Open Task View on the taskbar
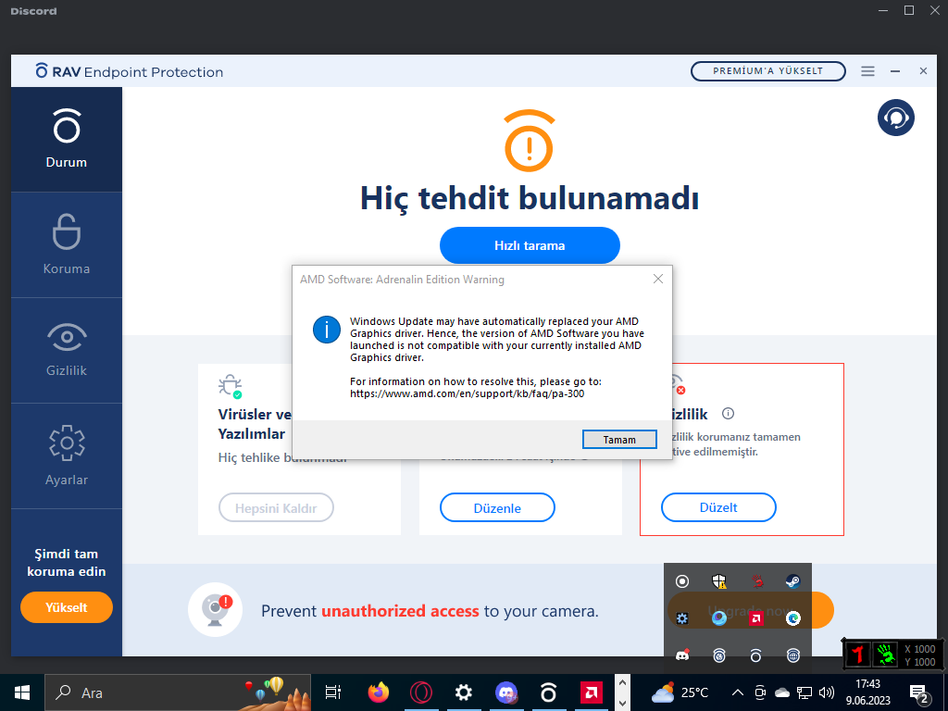Screen dimensions: 948x711 pos(333,692)
